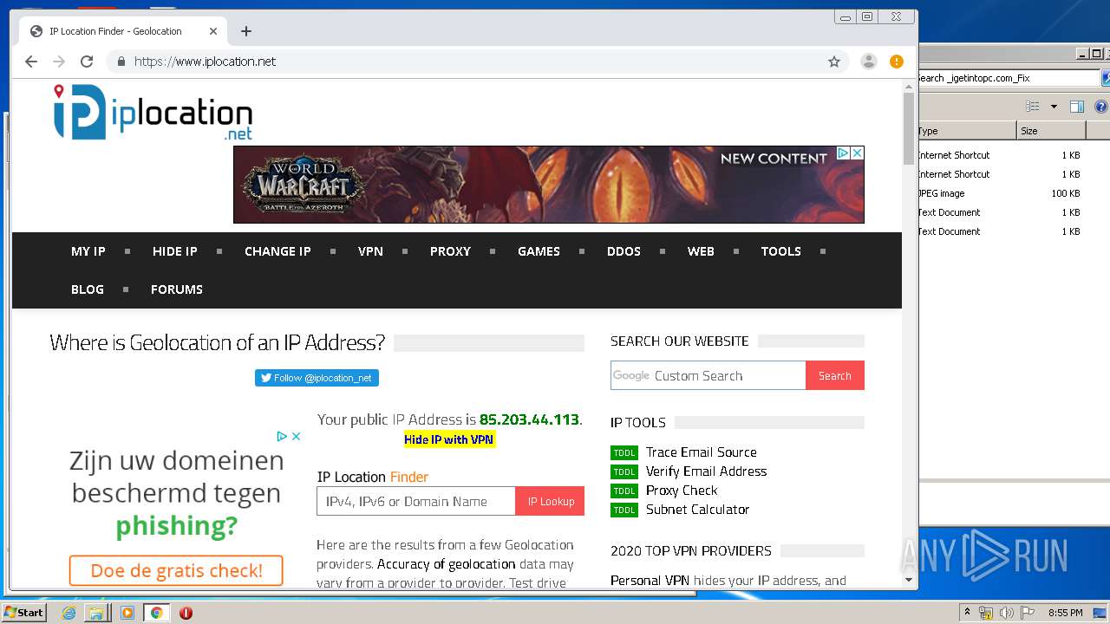The image size is (1110, 624).
Task: Toggle Explorer preview pane icon
Action: click(x=1077, y=107)
